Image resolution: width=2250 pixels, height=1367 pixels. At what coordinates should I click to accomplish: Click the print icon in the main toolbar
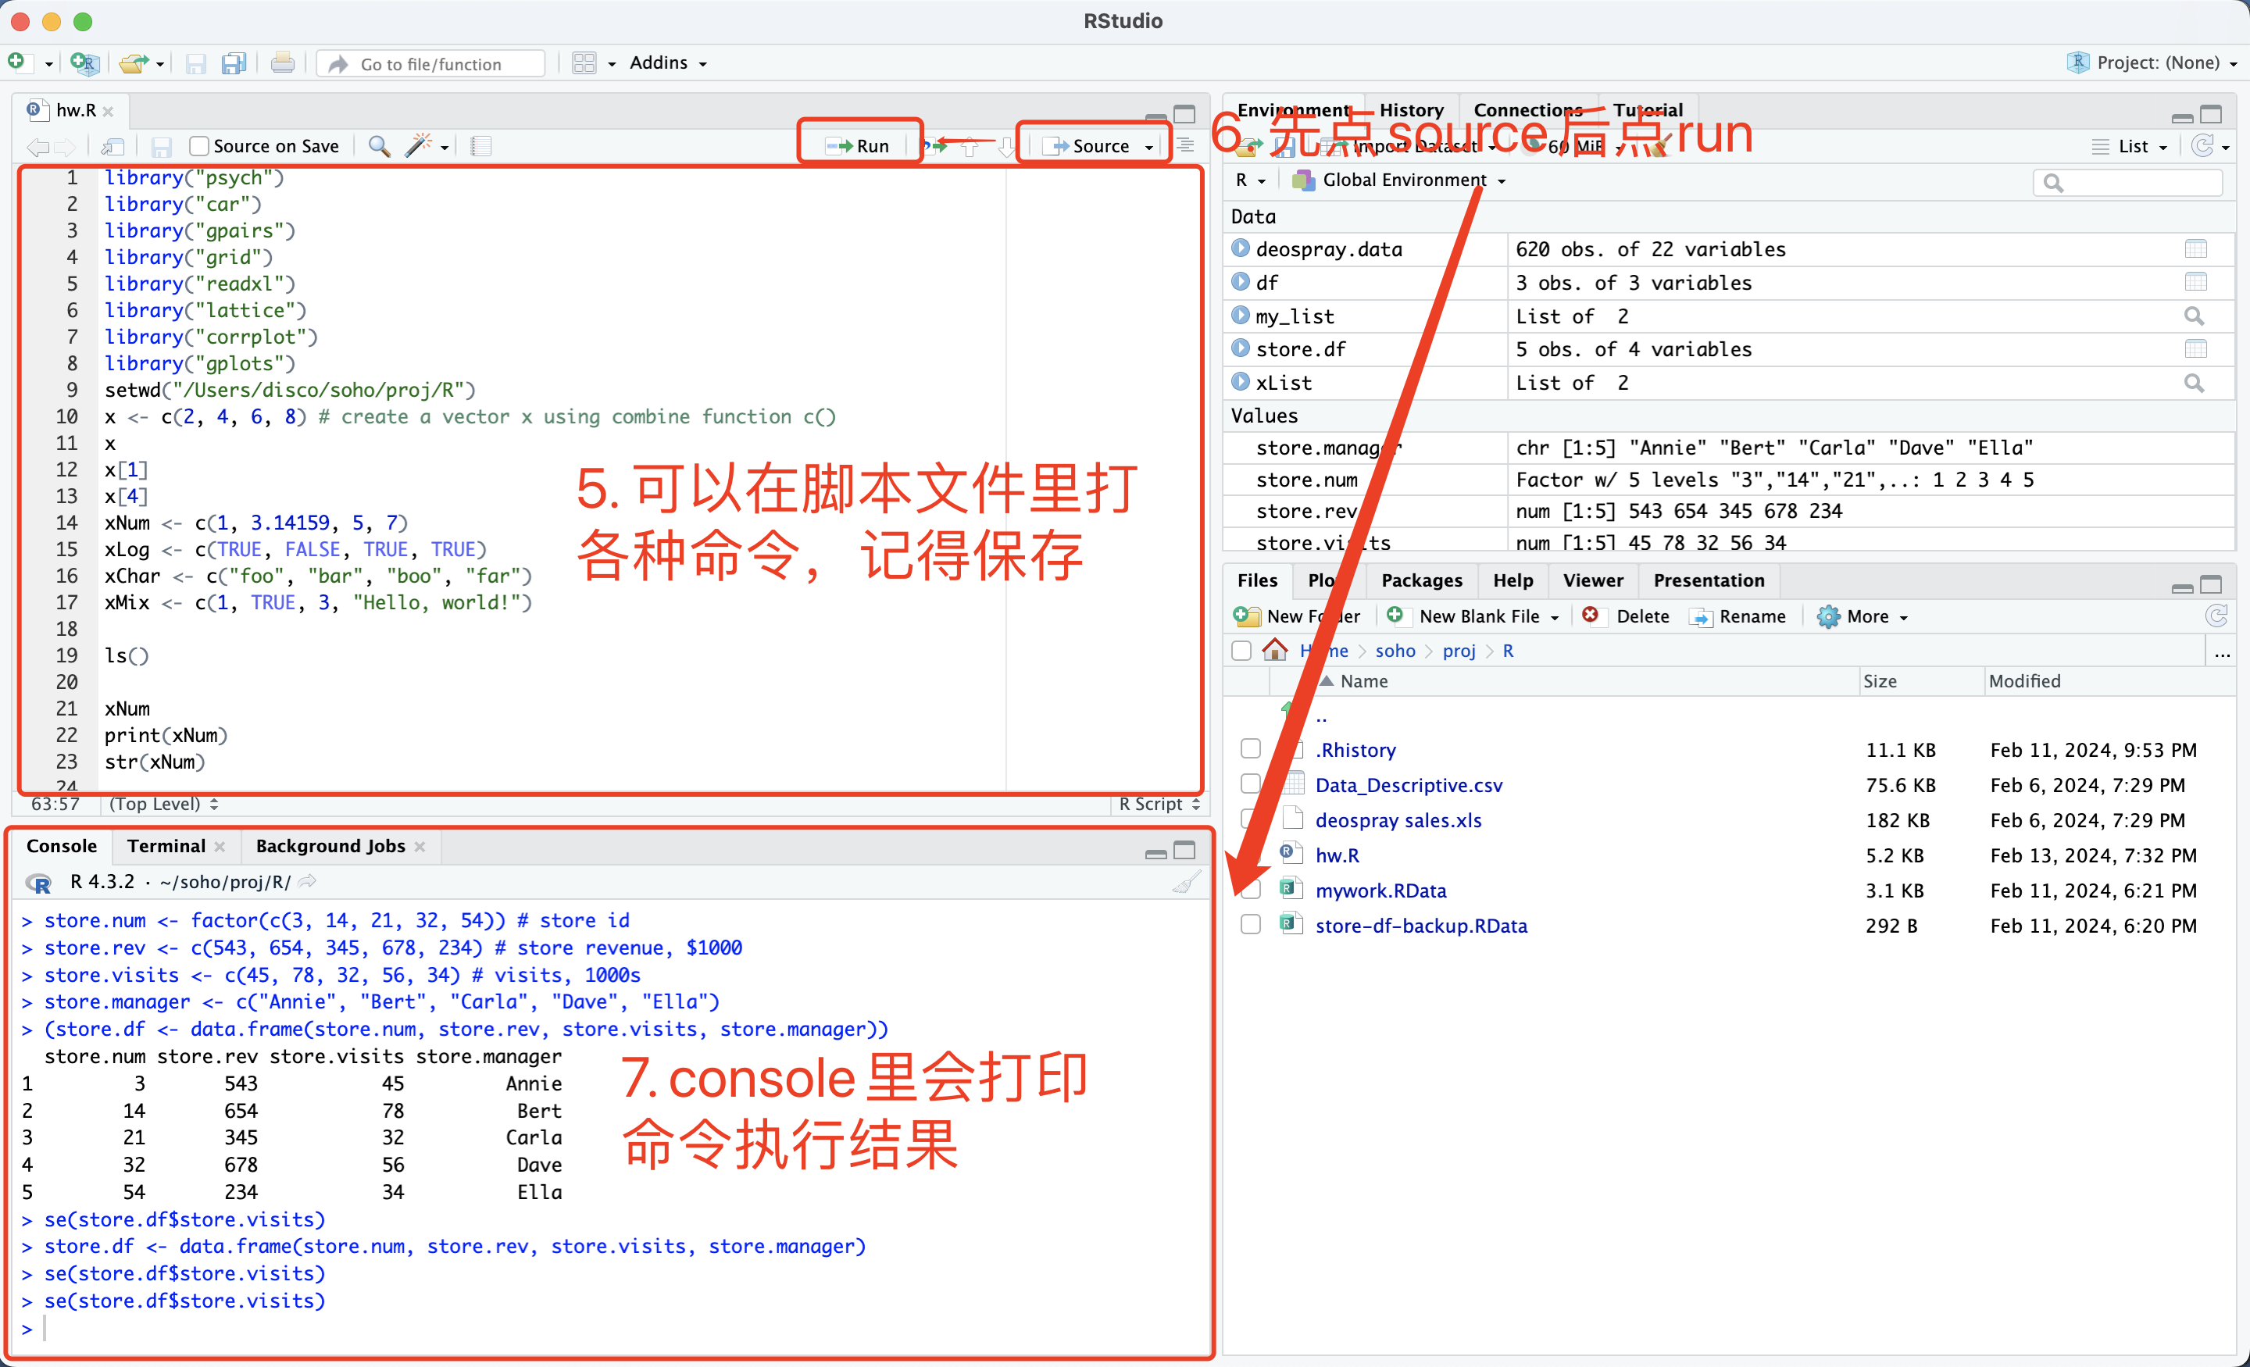pyautogui.click(x=282, y=63)
